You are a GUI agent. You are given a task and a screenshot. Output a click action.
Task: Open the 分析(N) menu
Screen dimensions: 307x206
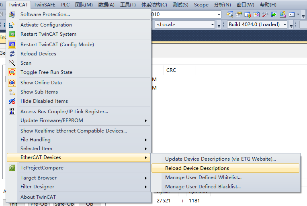point(223,5)
